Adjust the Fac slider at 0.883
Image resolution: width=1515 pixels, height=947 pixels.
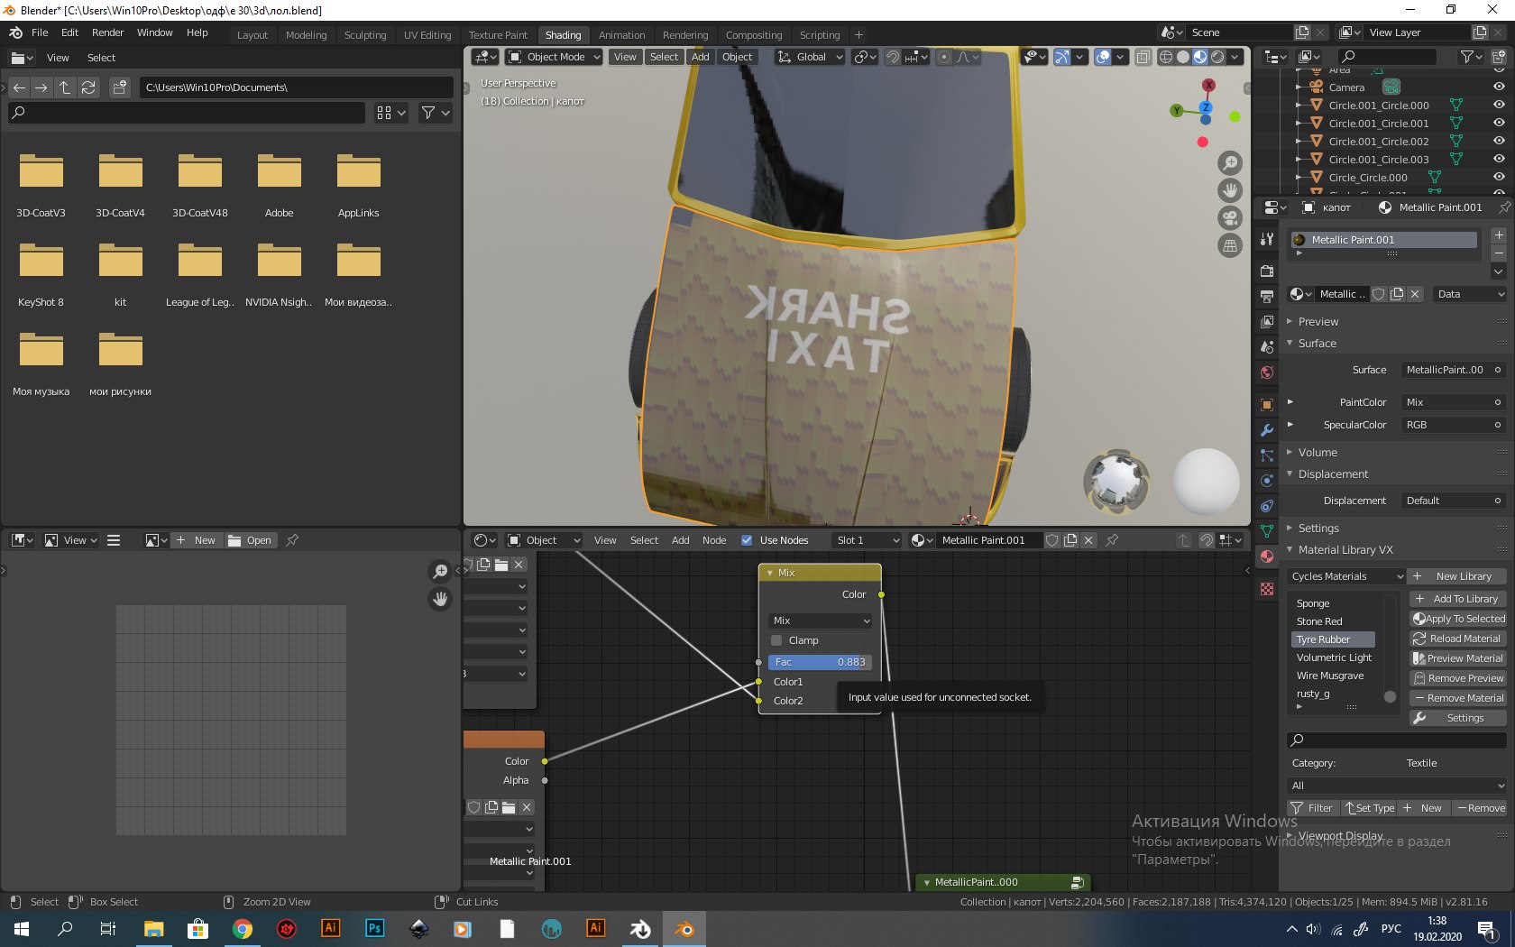820,662
